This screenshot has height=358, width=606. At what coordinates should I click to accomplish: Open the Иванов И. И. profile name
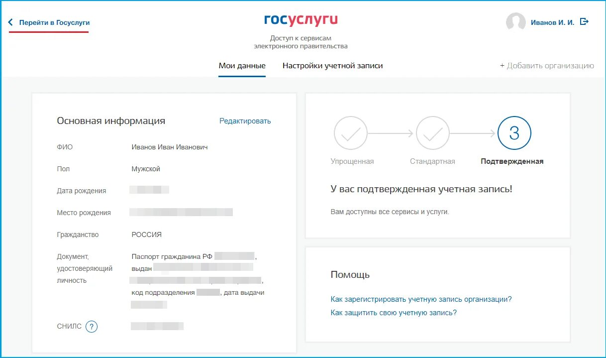552,23
